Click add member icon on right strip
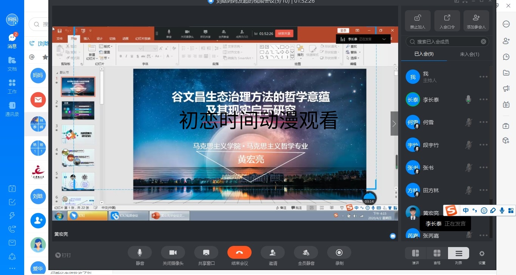Screen dimensions: 516x275 (507, 41)
